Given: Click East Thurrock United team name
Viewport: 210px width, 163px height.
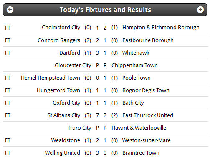Looking at the screenshot, I should 148,115.
